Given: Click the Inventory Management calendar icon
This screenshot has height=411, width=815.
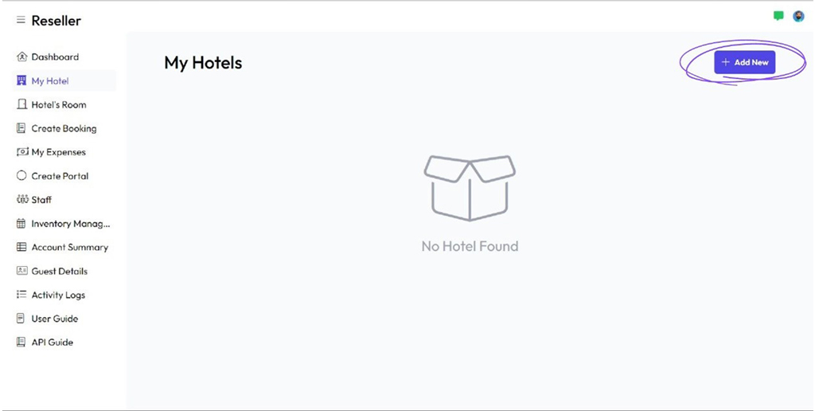Looking at the screenshot, I should [x=21, y=224].
